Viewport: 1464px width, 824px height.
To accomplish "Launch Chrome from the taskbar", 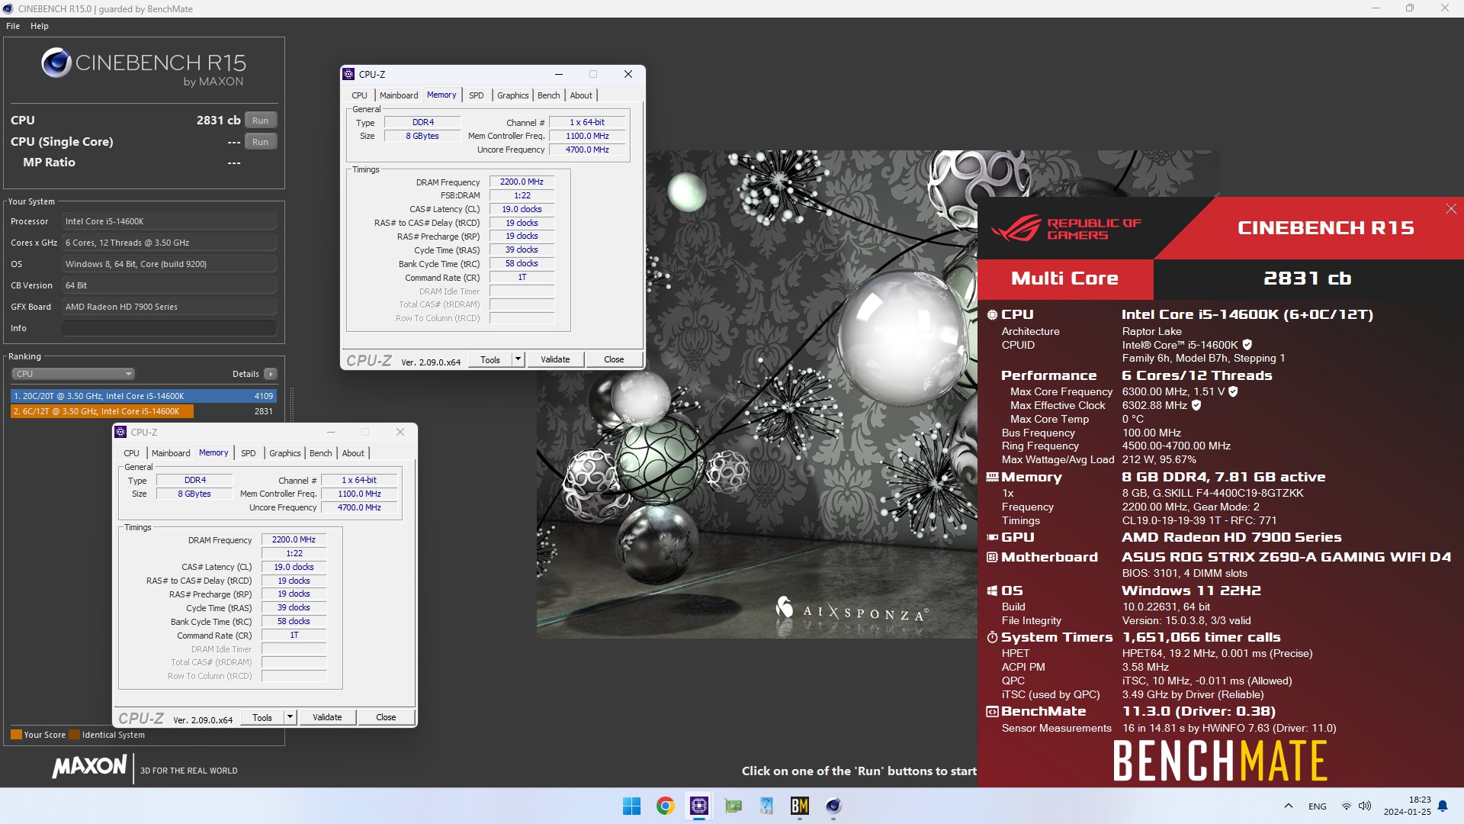I will point(665,806).
